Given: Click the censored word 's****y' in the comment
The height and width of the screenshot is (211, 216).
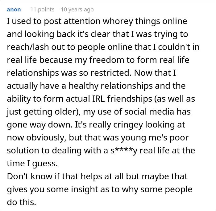Looking at the screenshot, I should click(x=124, y=150).
